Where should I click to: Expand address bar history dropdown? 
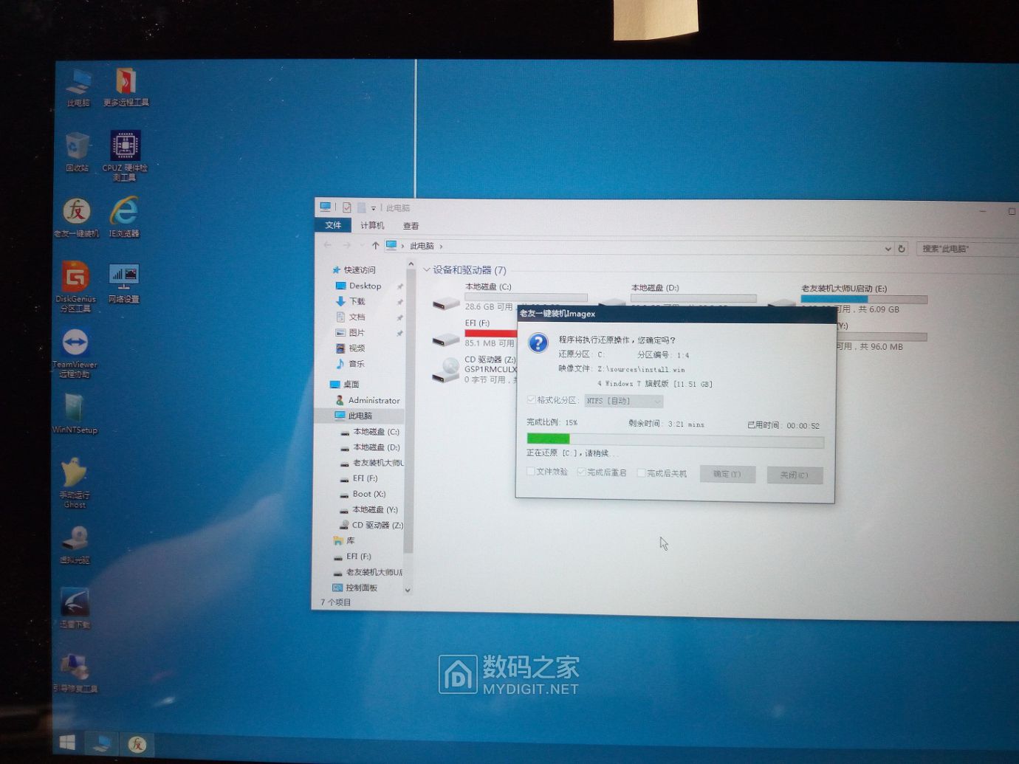click(x=888, y=249)
